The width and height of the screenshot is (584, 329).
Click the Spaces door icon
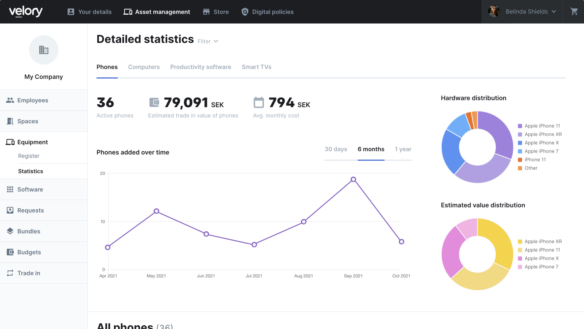10,121
